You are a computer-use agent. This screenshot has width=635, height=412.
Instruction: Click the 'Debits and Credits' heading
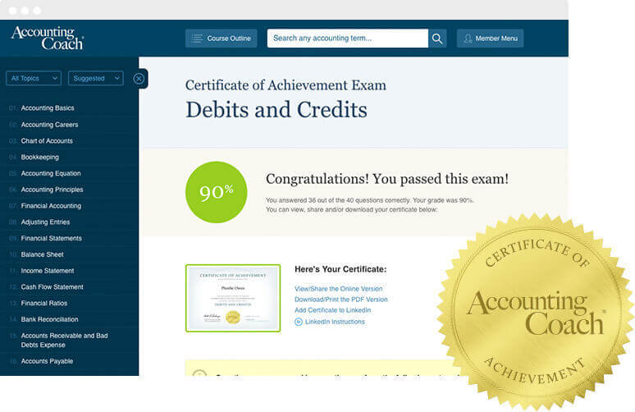click(x=276, y=110)
